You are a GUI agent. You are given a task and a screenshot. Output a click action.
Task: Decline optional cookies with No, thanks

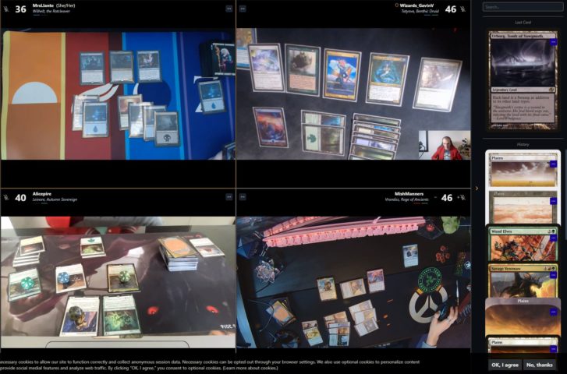point(539,365)
